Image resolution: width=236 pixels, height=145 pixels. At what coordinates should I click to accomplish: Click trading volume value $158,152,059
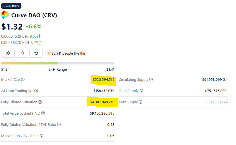[x=104, y=91]
